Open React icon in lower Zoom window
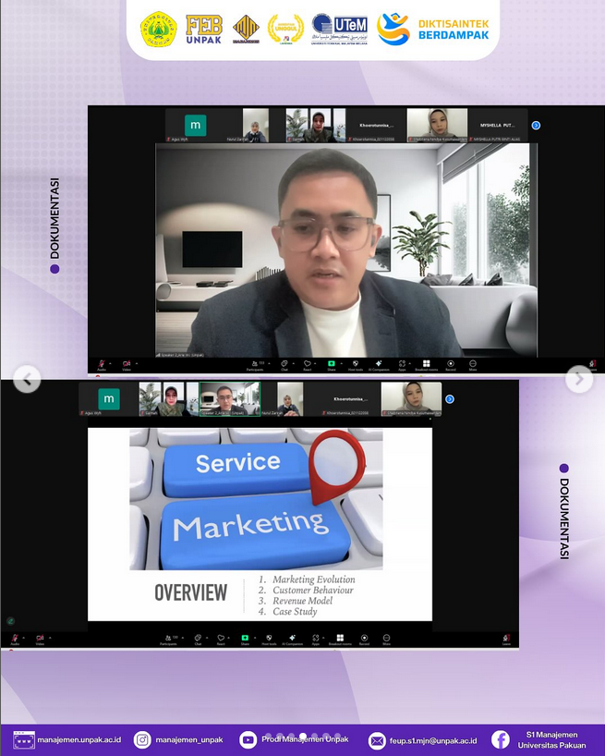Viewport: 605px width, 756px height. [x=221, y=638]
